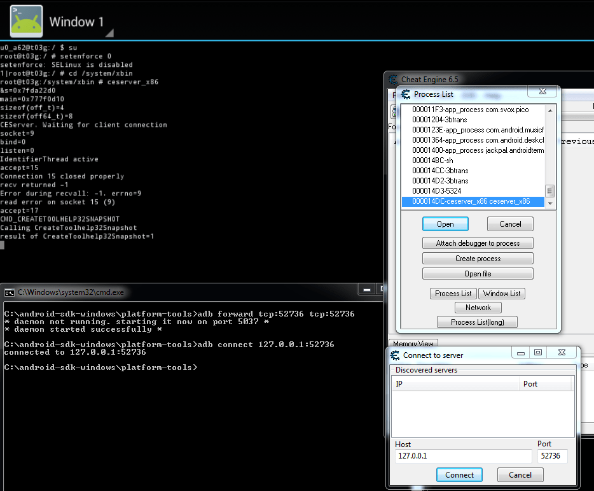The height and width of the screenshot is (491, 594).
Task: Open Memory View in Cheat Engine
Action: click(x=413, y=343)
